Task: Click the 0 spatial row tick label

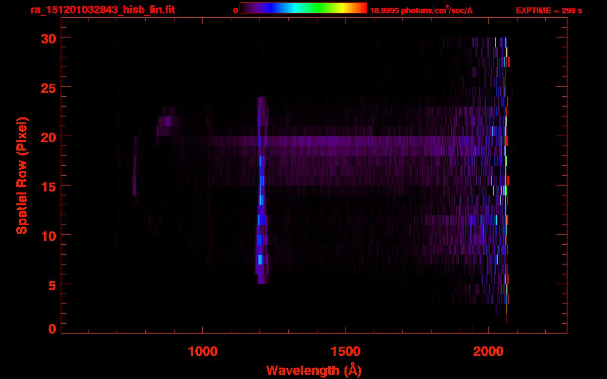Action: [x=52, y=328]
